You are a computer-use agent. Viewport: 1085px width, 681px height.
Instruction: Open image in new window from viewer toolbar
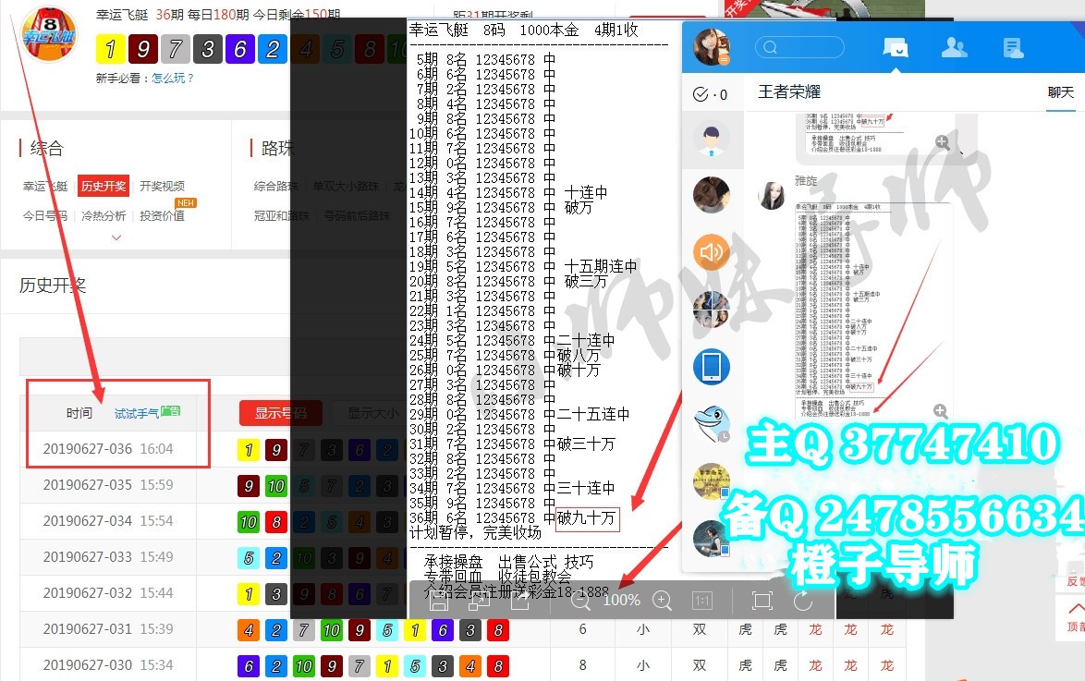coord(479,601)
